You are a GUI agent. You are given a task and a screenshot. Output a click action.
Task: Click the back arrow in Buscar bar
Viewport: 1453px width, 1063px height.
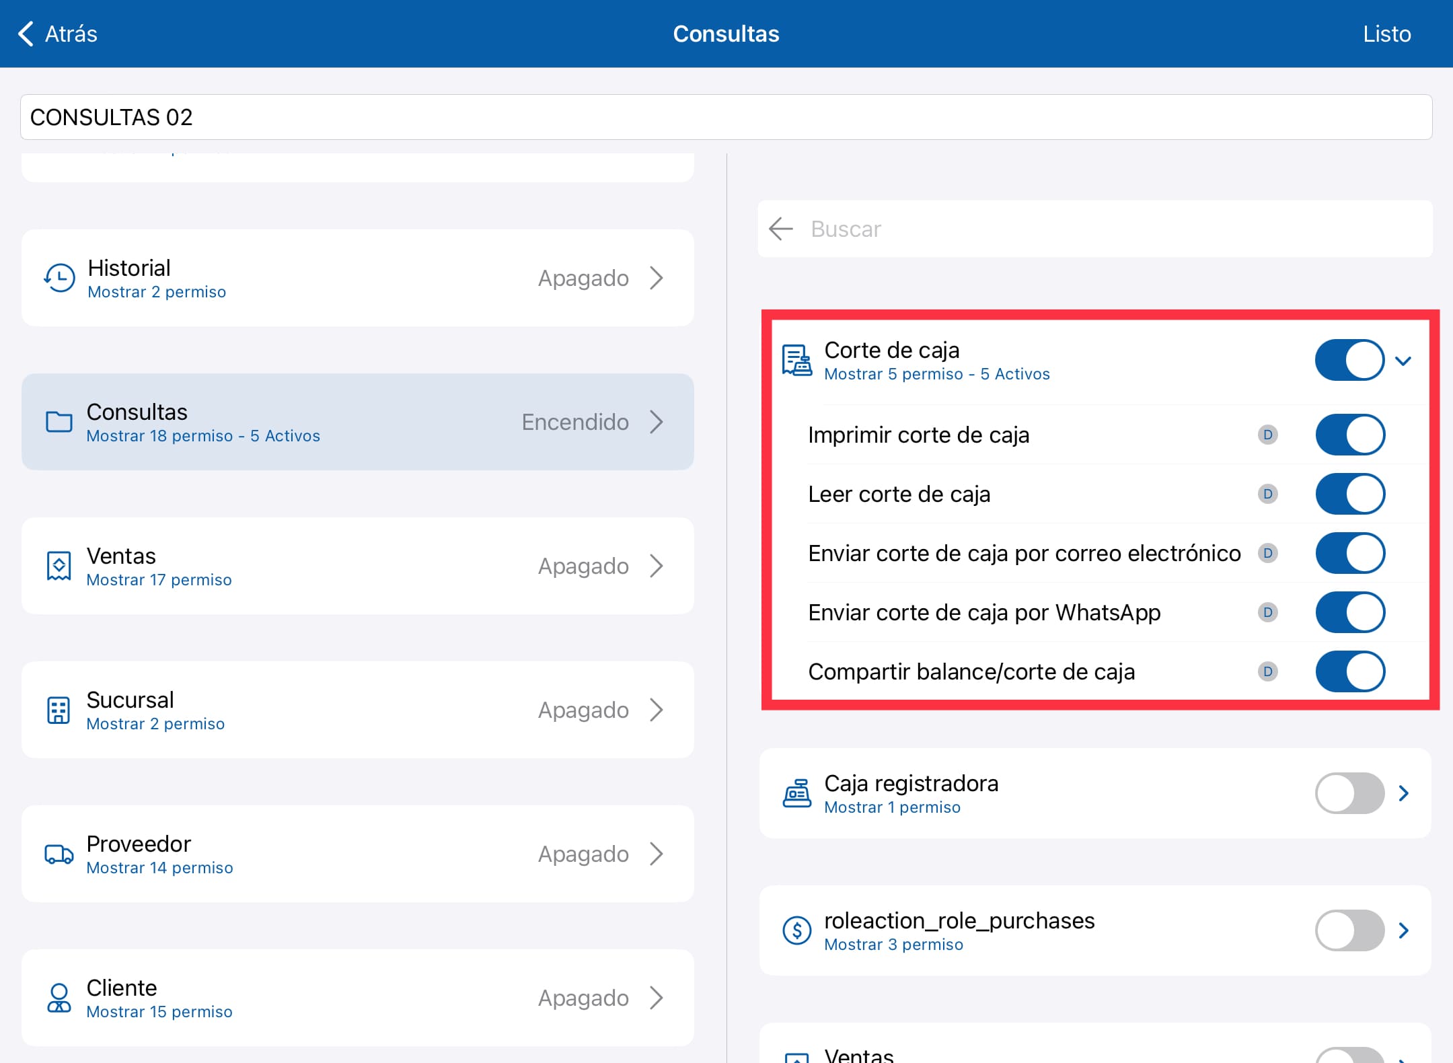tap(781, 229)
